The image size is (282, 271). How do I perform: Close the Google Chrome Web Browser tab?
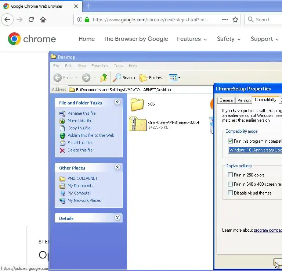76,6
